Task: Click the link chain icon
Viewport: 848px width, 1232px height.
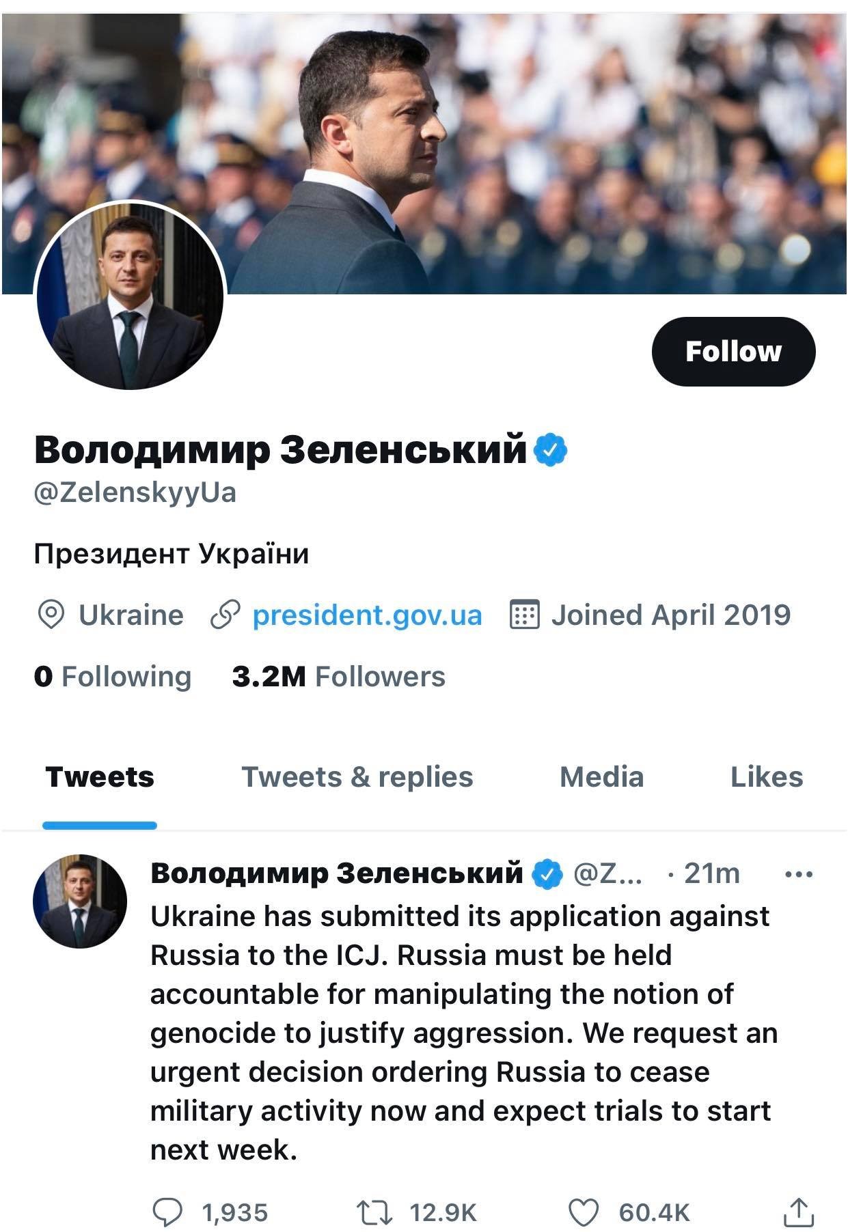Action: click(x=225, y=615)
